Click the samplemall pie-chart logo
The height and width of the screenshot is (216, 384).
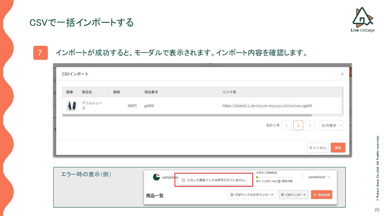point(156,177)
